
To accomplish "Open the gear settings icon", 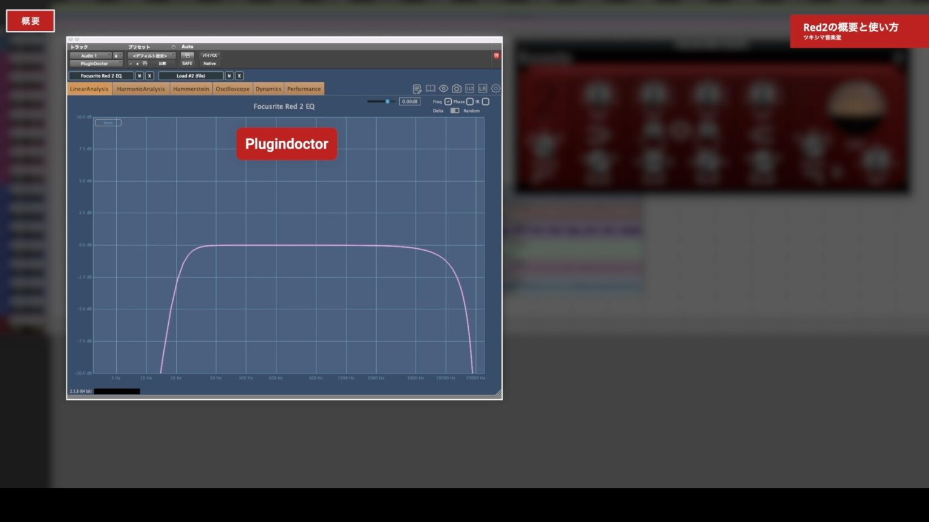I will point(495,88).
